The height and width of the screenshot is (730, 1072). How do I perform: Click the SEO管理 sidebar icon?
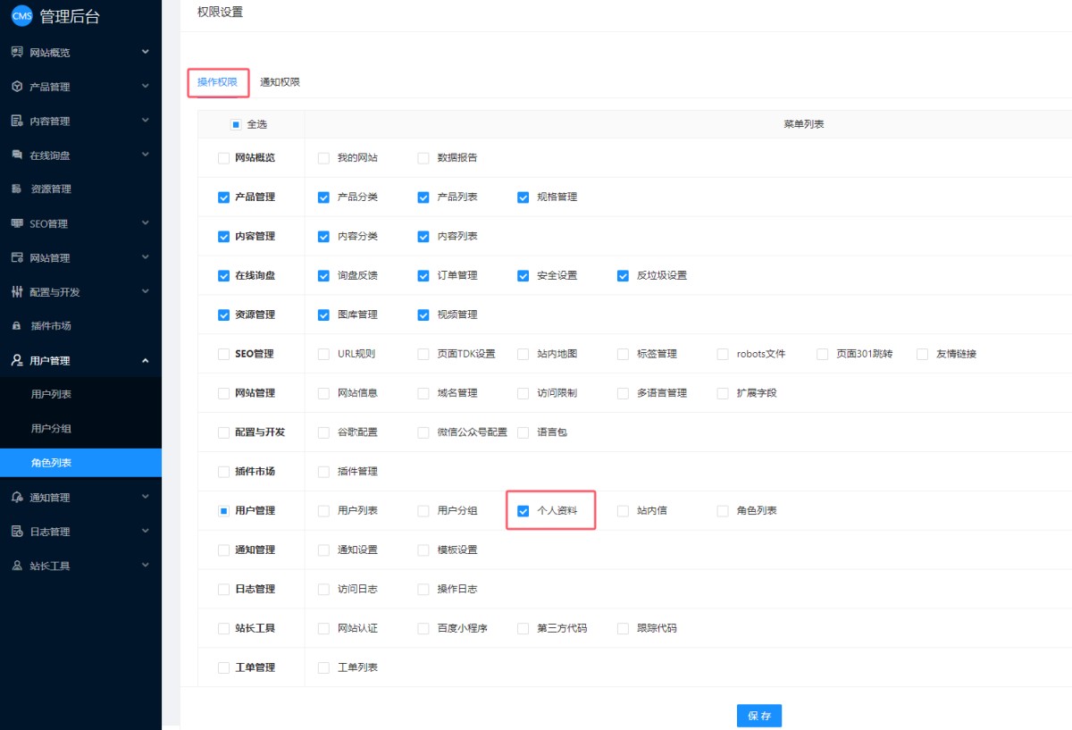[x=17, y=223]
